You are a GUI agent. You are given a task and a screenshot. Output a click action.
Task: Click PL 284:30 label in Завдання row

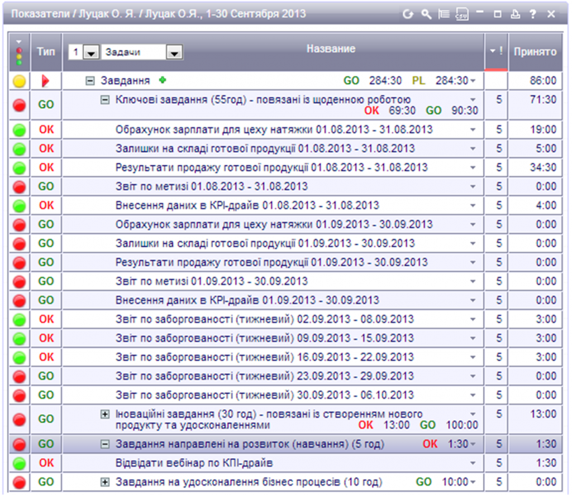point(440,80)
